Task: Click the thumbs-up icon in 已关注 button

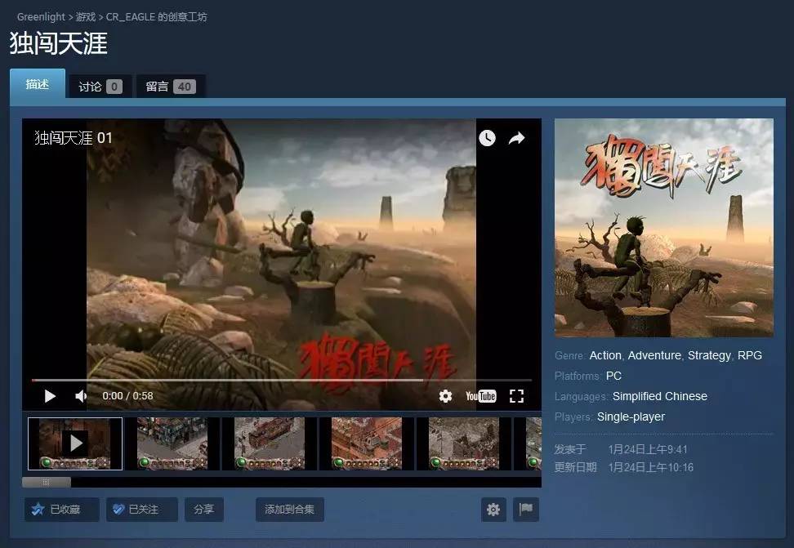Action: pos(118,509)
